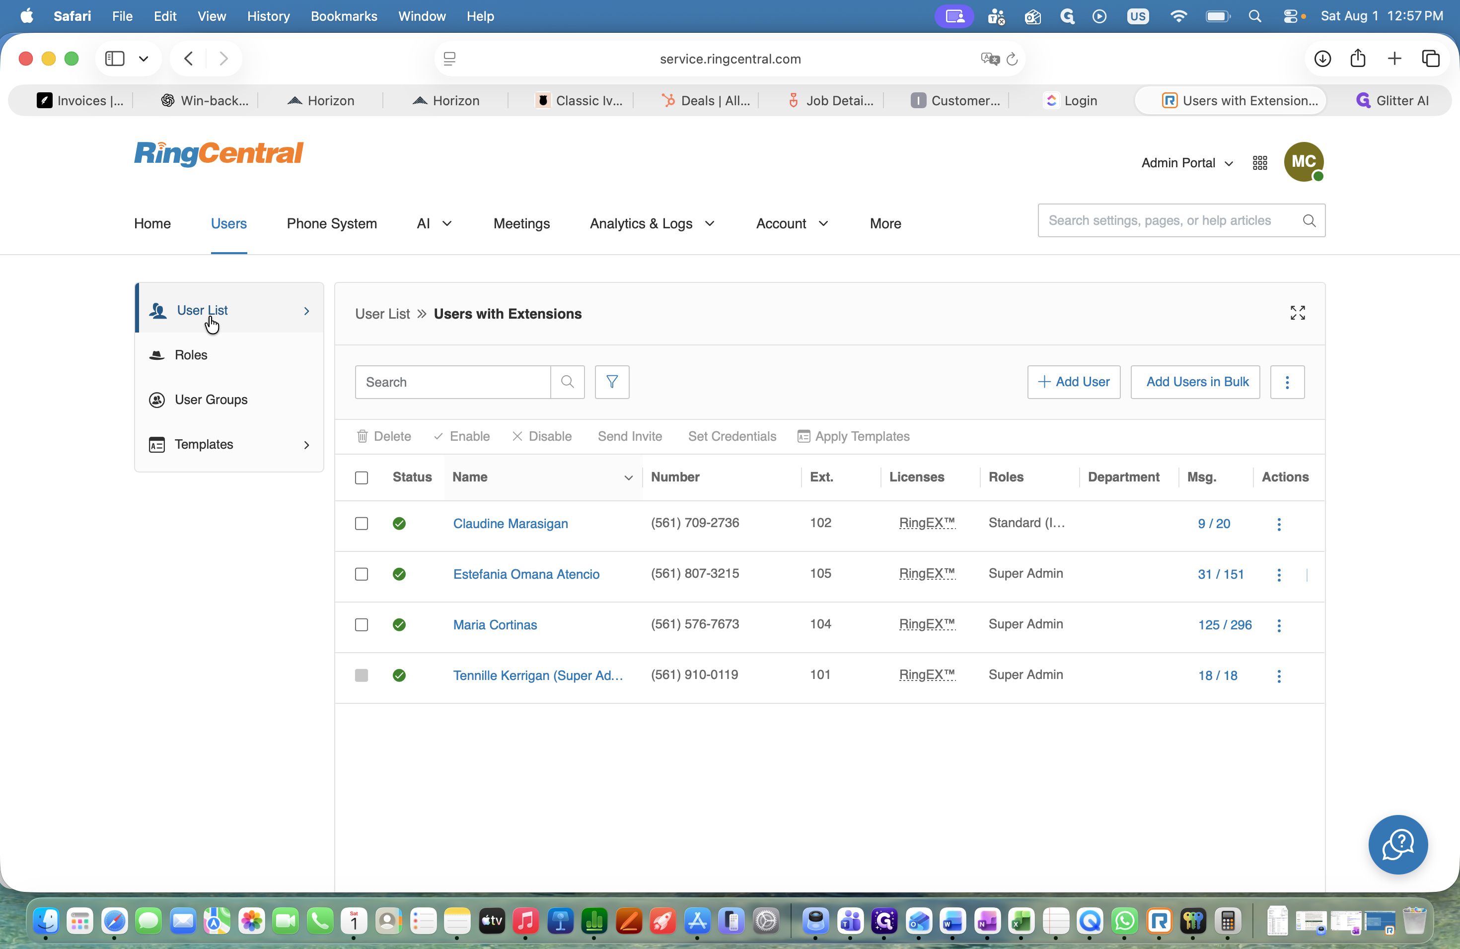The image size is (1460, 949).
Task: Open Safari downloads icon
Action: tap(1322, 59)
